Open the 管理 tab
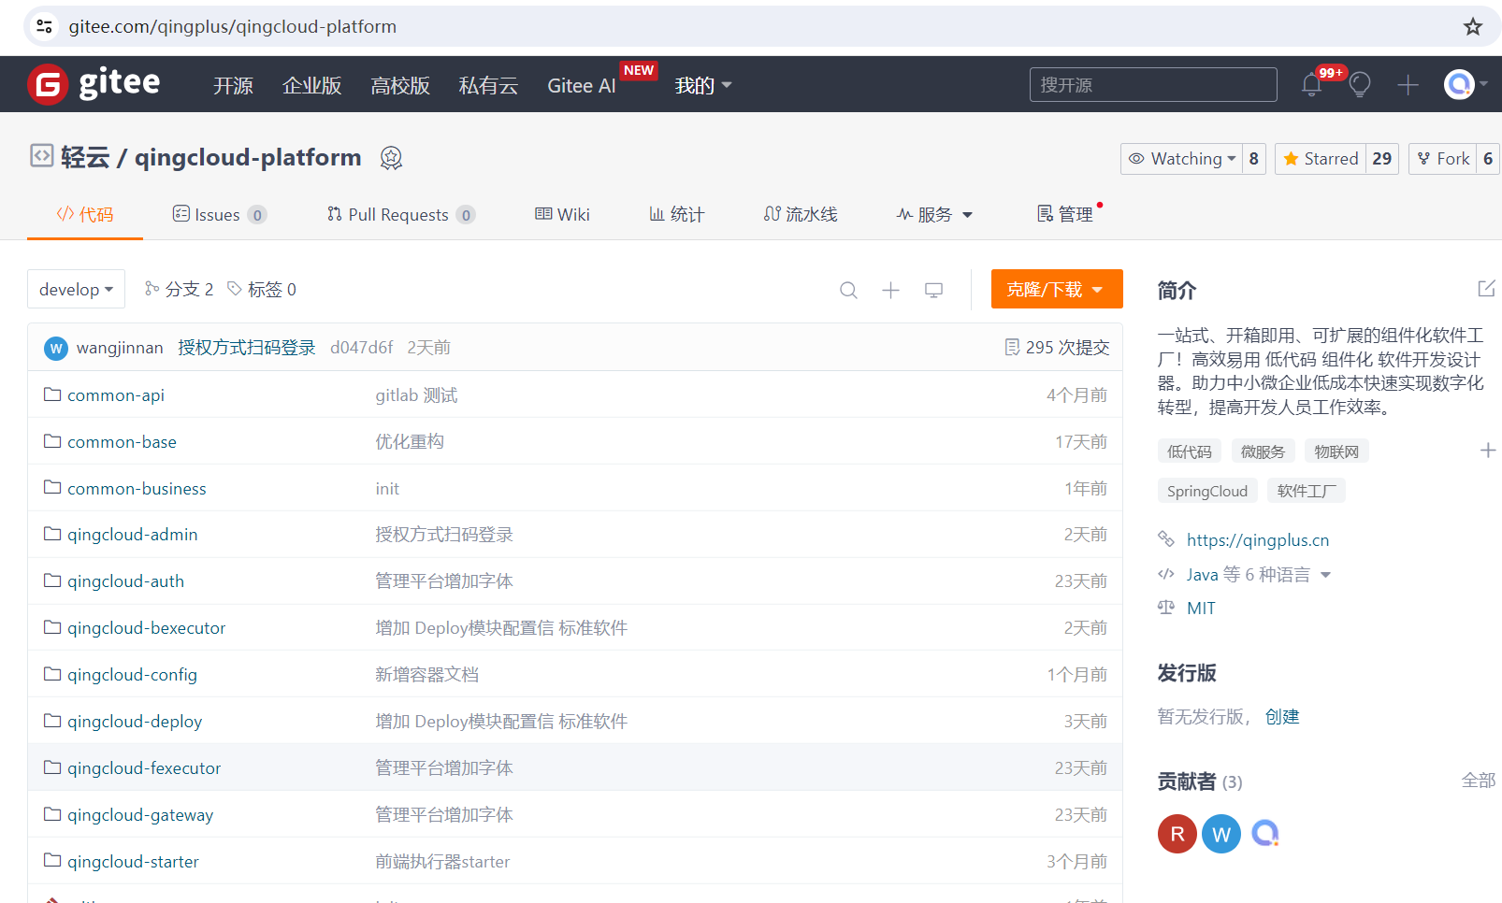Image resolution: width=1502 pixels, height=903 pixels. coord(1065,215)
